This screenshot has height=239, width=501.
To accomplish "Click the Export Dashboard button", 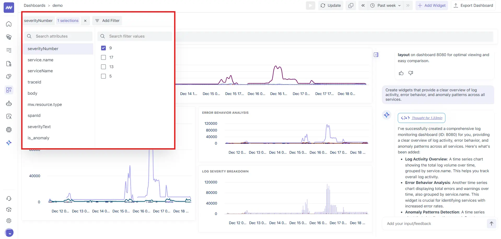I will (473, 5).
